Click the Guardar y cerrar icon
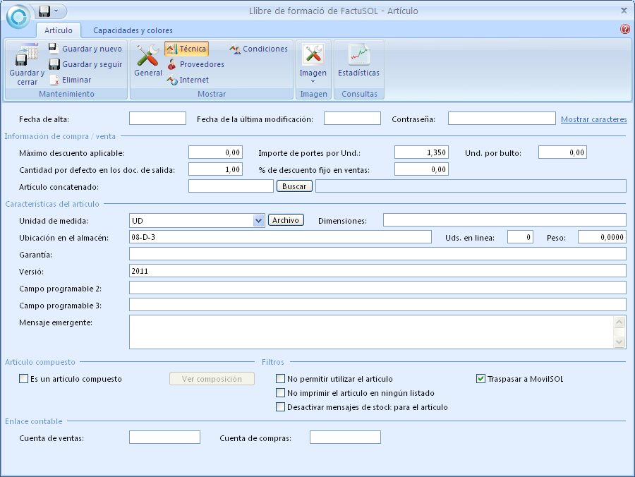This screenshot has width=635, height=477. [x=27, y=56]
